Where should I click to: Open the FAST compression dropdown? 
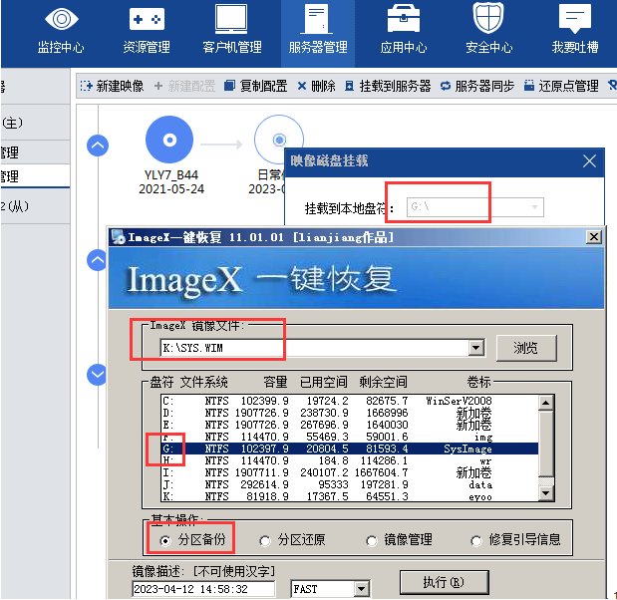click(x=361, y=589)
